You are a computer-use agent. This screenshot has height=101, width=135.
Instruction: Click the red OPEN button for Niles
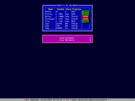(x=85, y=16)
